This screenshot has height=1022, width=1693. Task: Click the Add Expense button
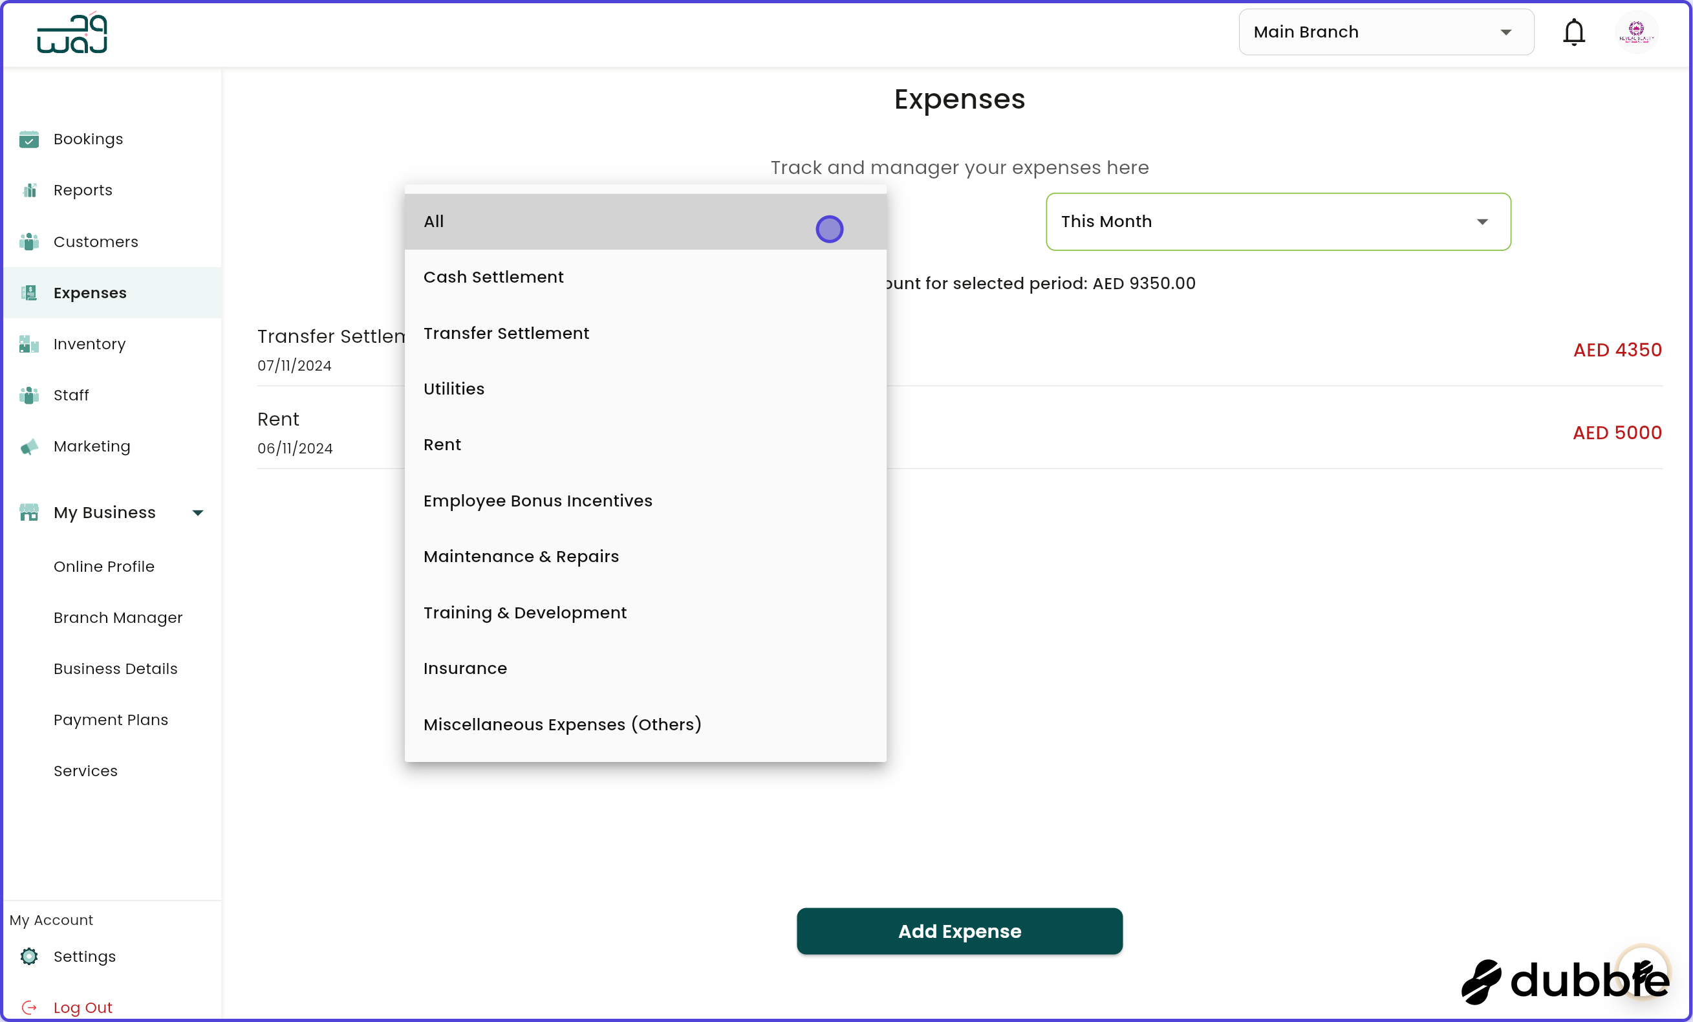959,931
